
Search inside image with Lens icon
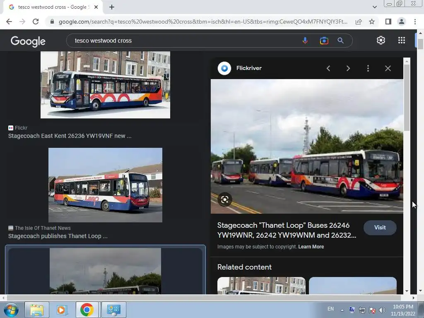[x=225, y=200]
